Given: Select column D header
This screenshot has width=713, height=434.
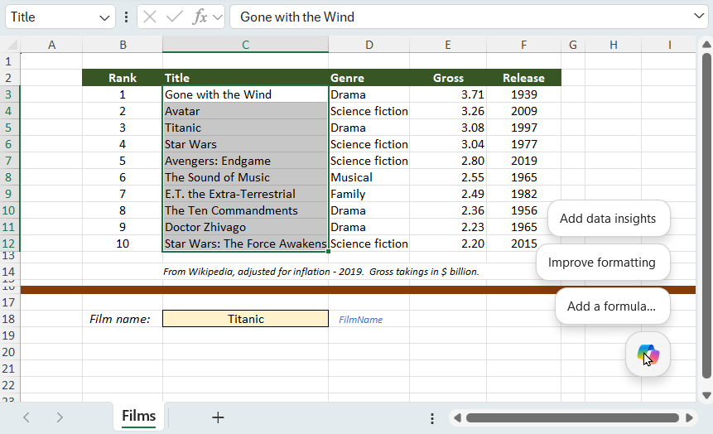Looking at the screenshot, I should [369, 45].
